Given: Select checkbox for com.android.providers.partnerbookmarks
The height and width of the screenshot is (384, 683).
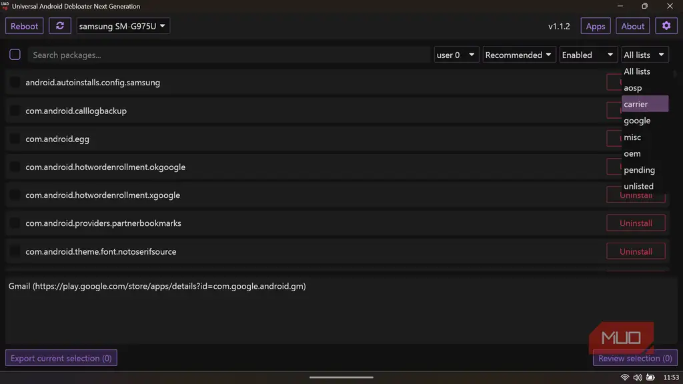Looking at the screenshot, I should point(15,223).
